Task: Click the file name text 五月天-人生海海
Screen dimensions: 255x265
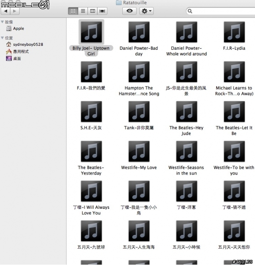Action: click(139, 247)
